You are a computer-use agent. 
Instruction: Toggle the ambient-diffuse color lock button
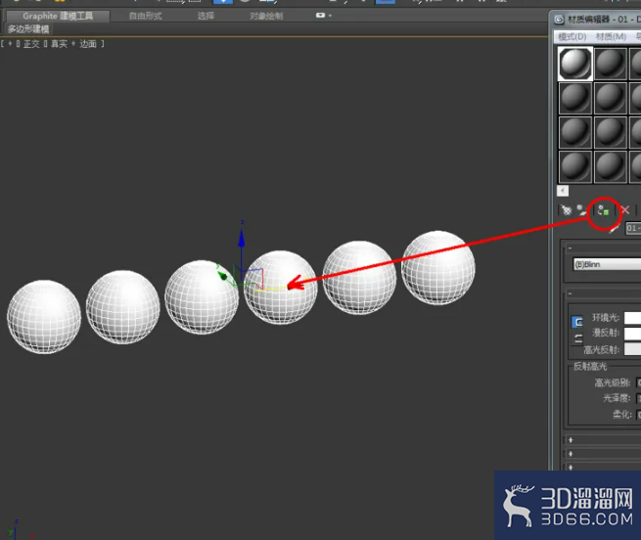pyautogui.click(x=577, y=322)
